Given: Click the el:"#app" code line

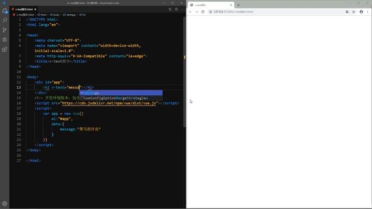Looking at the screenshot, I should (x=62, y=118).
